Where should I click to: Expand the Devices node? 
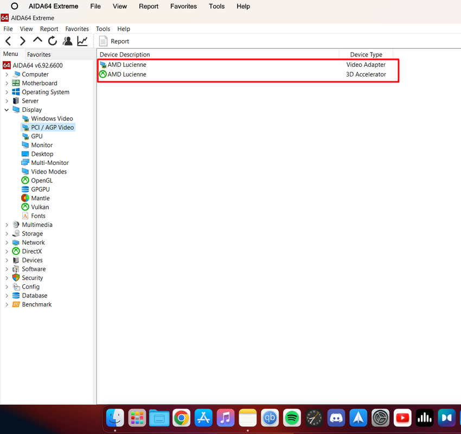(7, 260)
